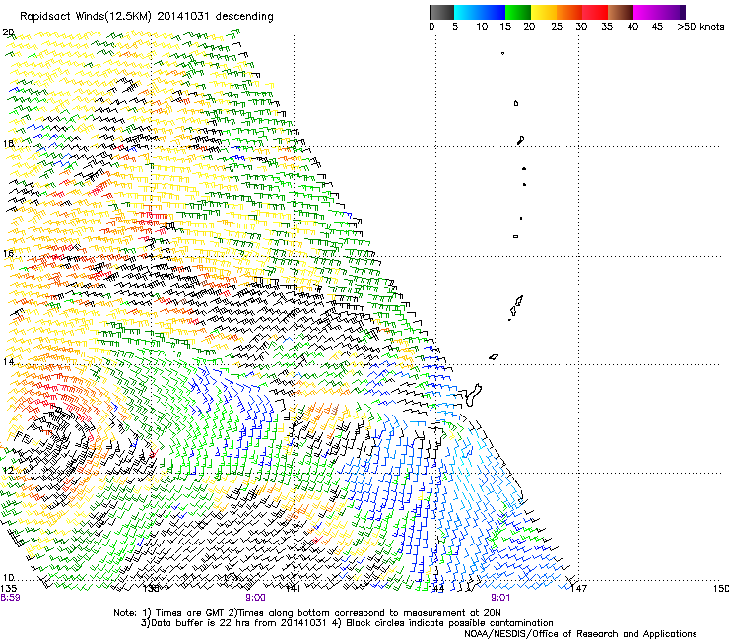Viewport: 729px width, 640px height.
Task: Click the latitude label '20' on the left axis
Action: point(8,32)
